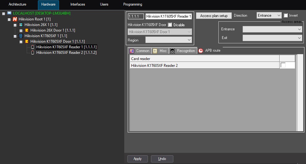Enable the Invert checkbox

click(x=286, y=15)
